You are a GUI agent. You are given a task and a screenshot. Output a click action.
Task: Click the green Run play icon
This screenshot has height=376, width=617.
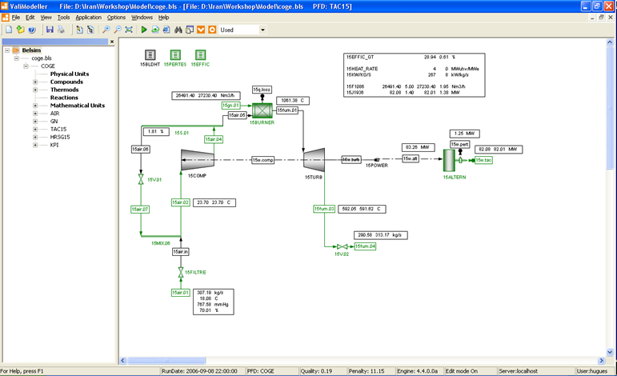click(x=143, y=30)
